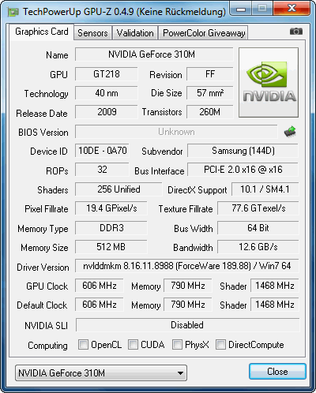Enable the OpenCL checkbox
The width and height of the screenshot is (316, 393).
pyautogui.click(x=83, y=344)
